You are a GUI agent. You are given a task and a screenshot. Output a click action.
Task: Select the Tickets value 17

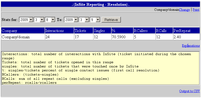pyautogui.click(x=84, y=37)
